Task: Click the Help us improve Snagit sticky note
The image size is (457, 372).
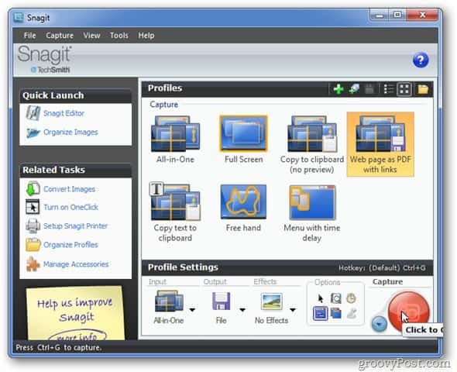Action: click(75, 314)
